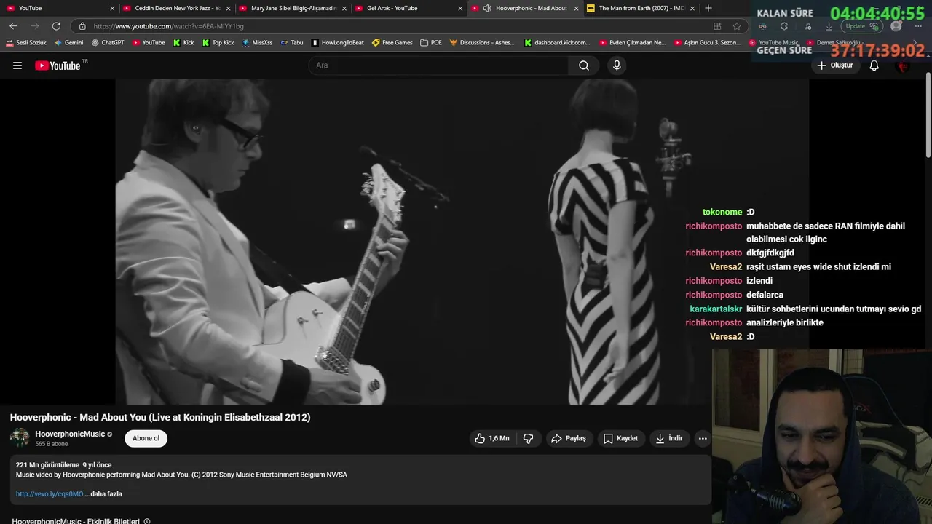The width and height of the screenshot is (932, 524).
Task: Switch to Mary Jane Sibel Bilgiç tab
Action: tap(293, 8)
